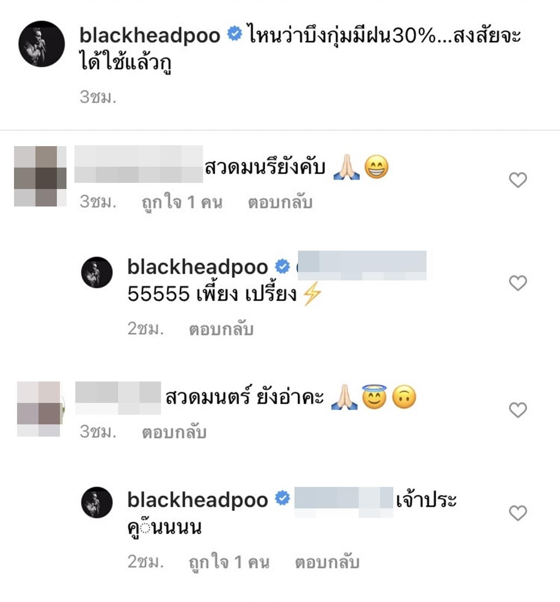Click the blurred mention in the "55555" reply
This screenshot has height=602, width=560.
pyautogui.click(x=362, y=266)
